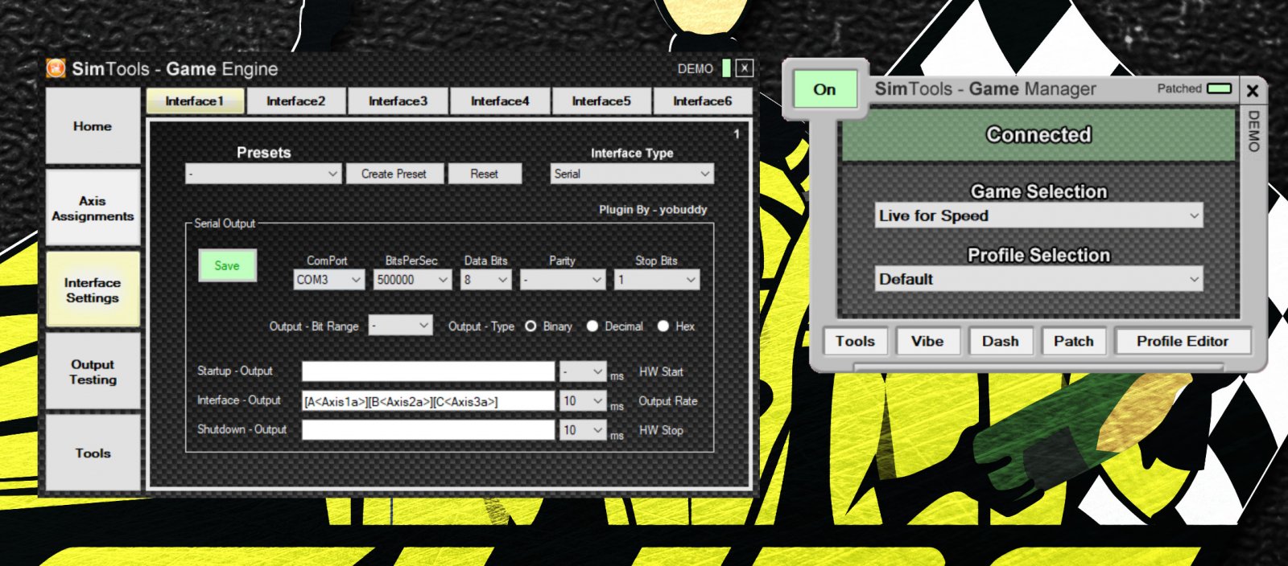The width and height of the screenshot is (1288, 566).
Task: Select the Hex output type
Action: coord(663,326)
